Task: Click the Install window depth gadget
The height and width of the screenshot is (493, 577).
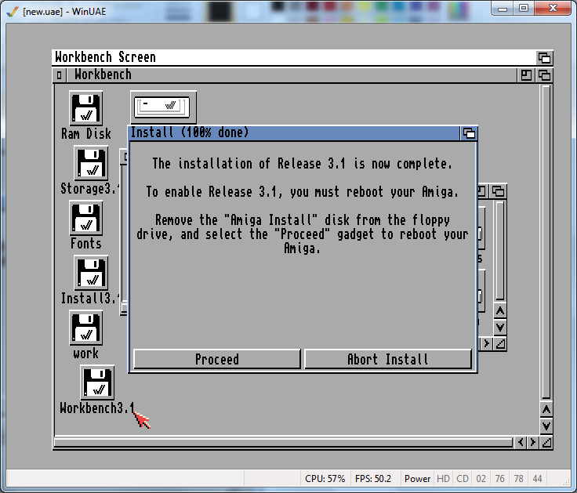Action: (x=469, y=133)
